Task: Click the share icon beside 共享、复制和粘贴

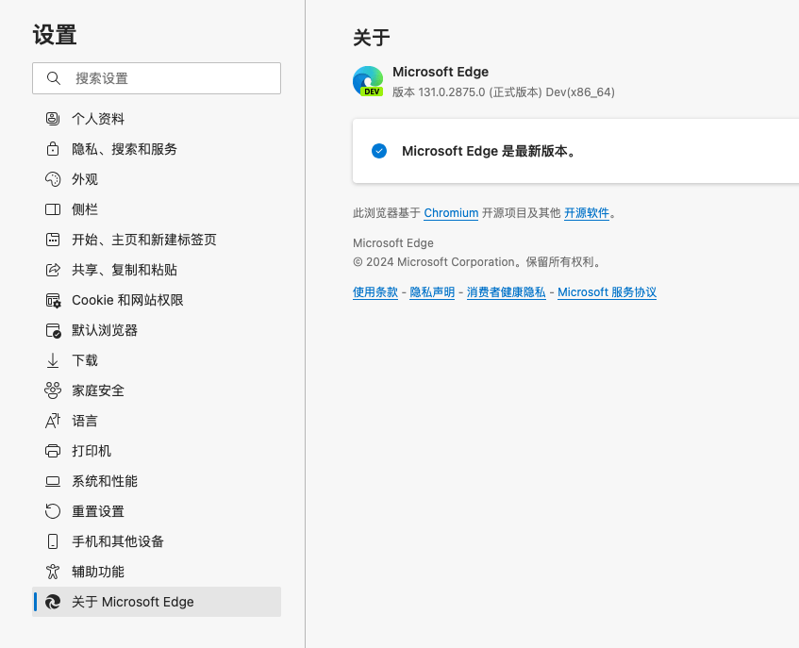Action: pos(53,270)
